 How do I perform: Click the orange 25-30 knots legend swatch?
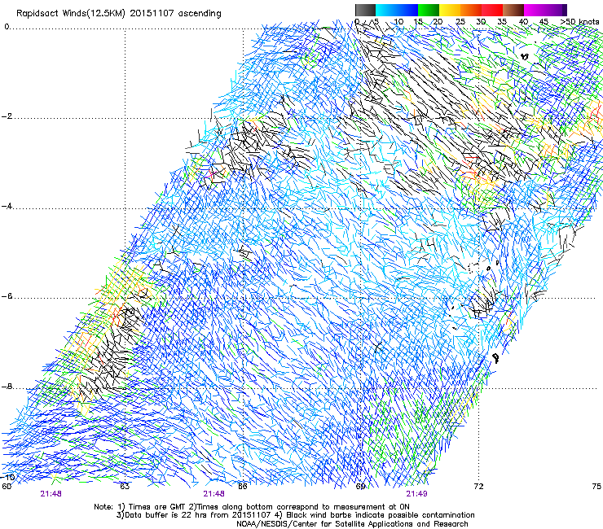(x=471, y=10)
